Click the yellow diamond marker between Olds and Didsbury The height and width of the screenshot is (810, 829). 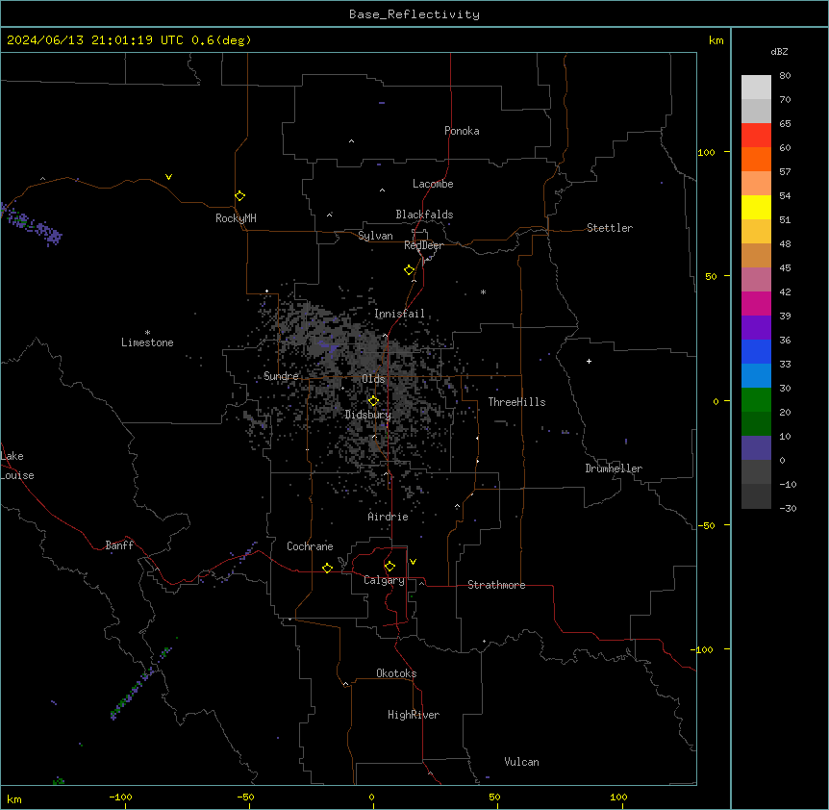click(x=373, y=401)
